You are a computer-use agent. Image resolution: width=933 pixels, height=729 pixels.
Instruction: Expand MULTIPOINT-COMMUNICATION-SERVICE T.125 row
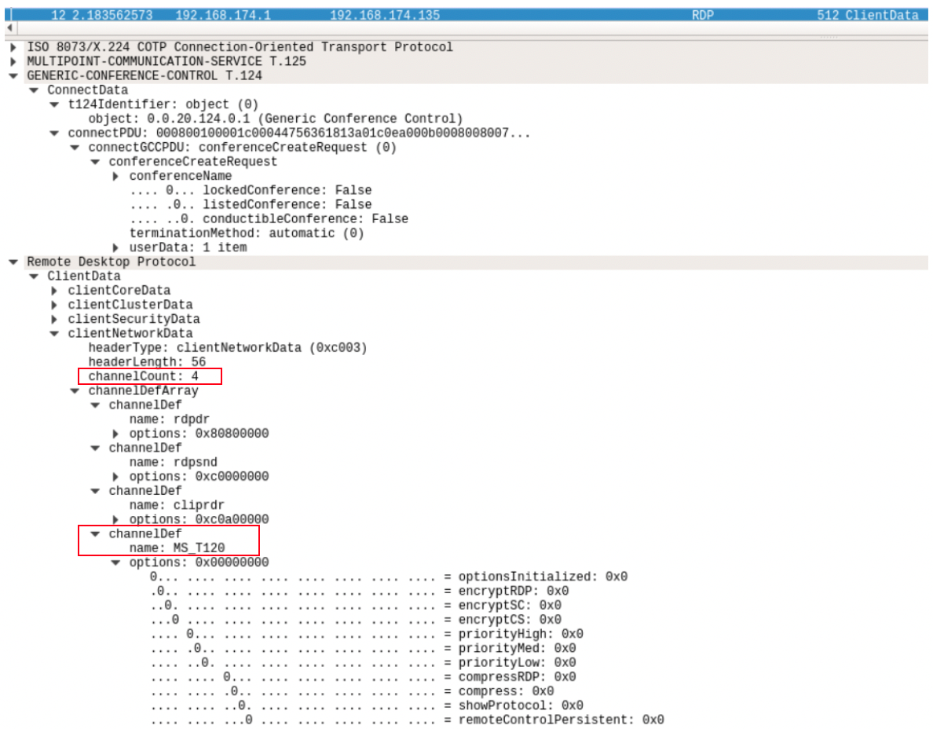(13, 61)
